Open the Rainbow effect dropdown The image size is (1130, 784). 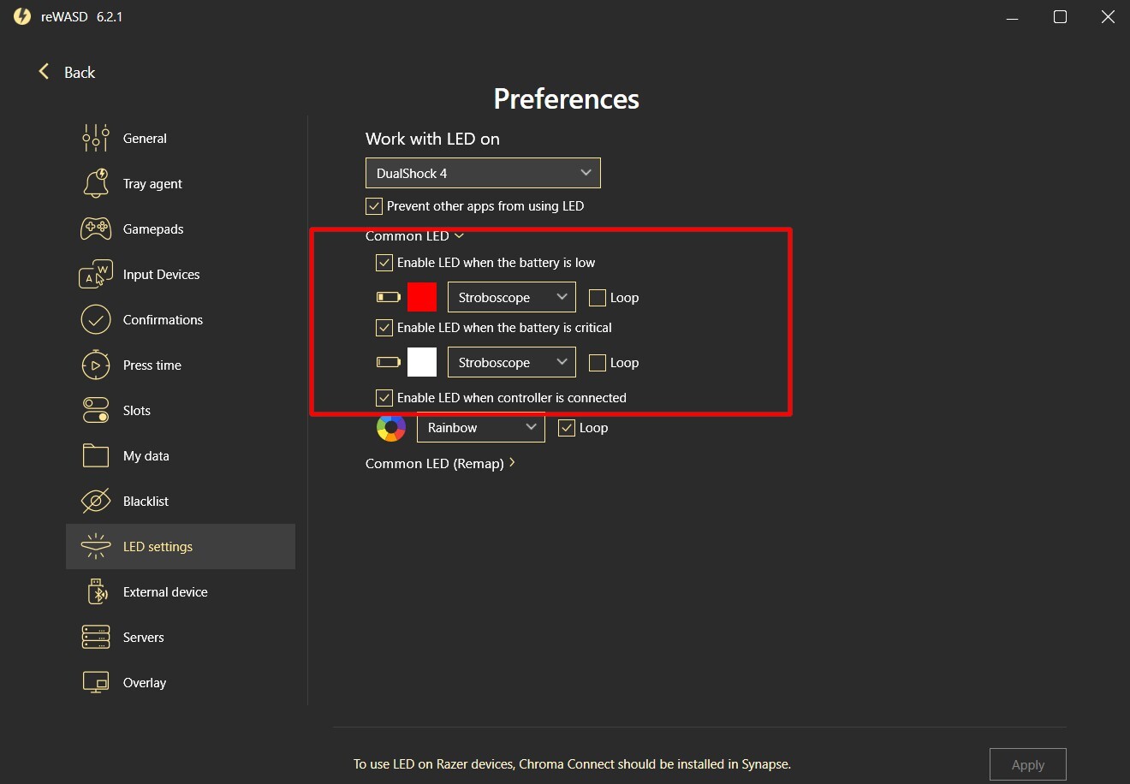tap(480, 428)
